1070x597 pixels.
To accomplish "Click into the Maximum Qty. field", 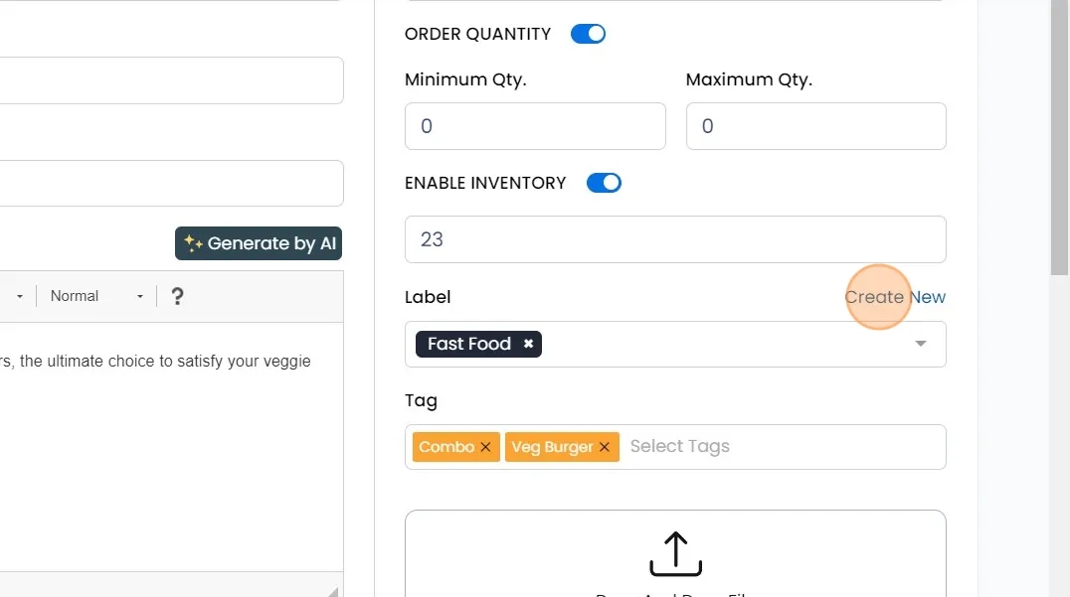I will [815, 126].
